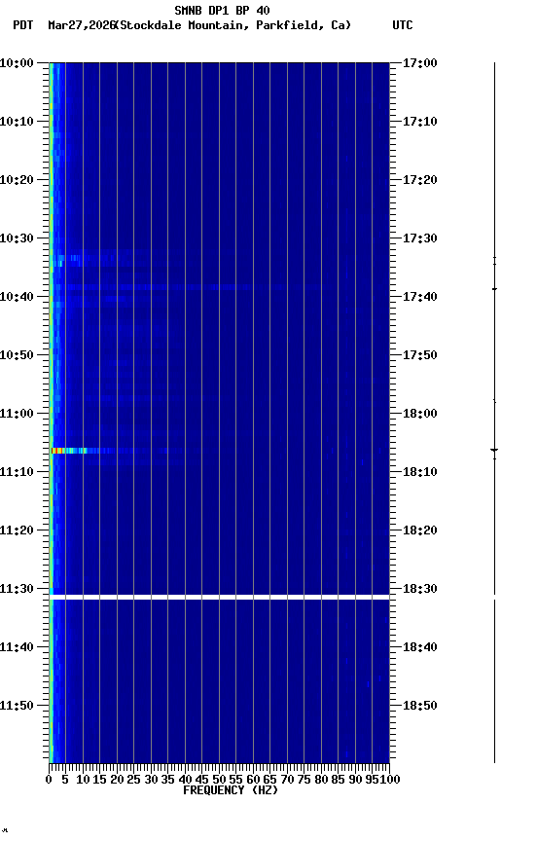The image size is (537, 841).
Task: Click the 90 Hz frequency axis label
Action: click(x=355, y=780)
